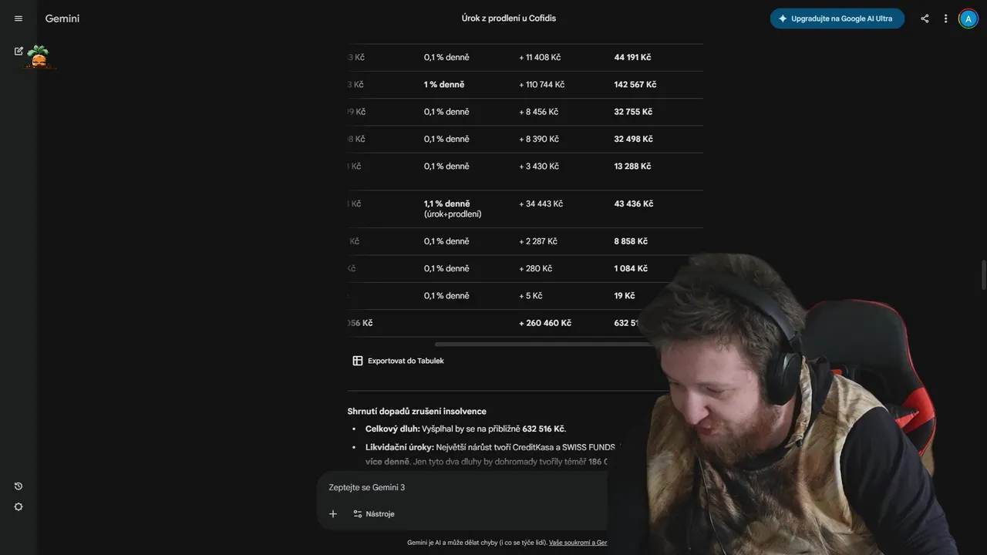
Task: Open the Nástroje tools menu
Action: [374, 514]
